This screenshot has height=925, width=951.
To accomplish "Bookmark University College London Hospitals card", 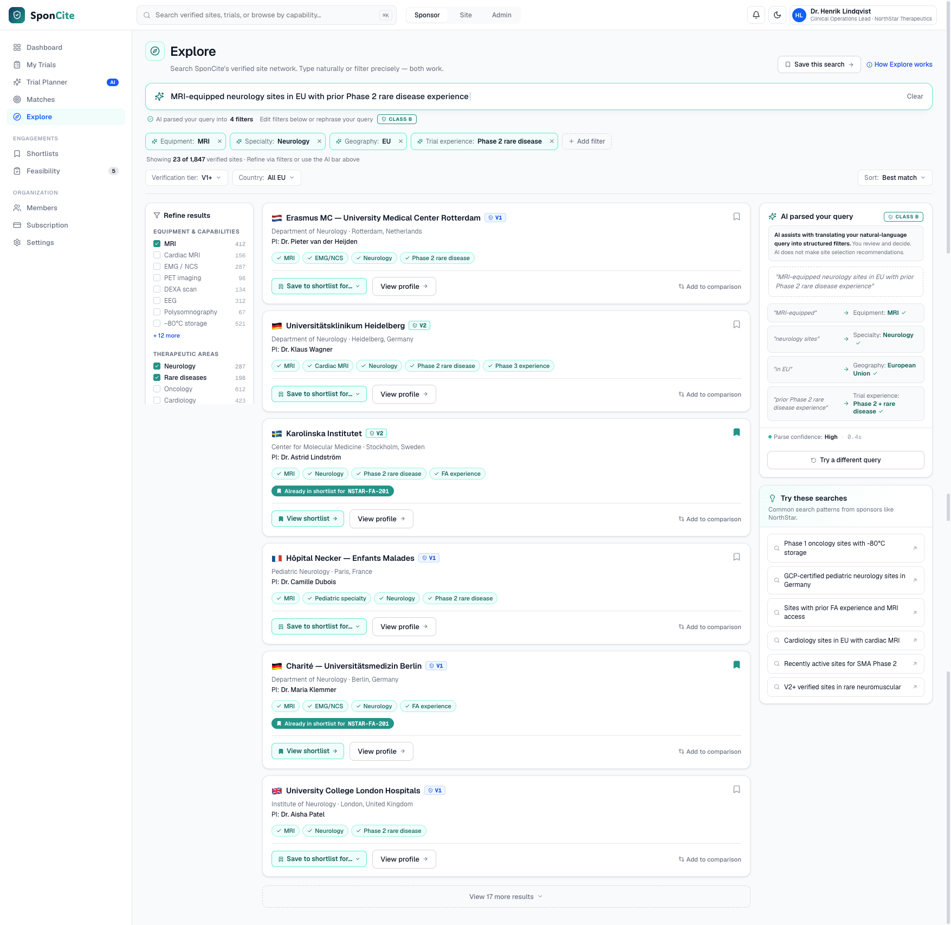I will (736, 790).
